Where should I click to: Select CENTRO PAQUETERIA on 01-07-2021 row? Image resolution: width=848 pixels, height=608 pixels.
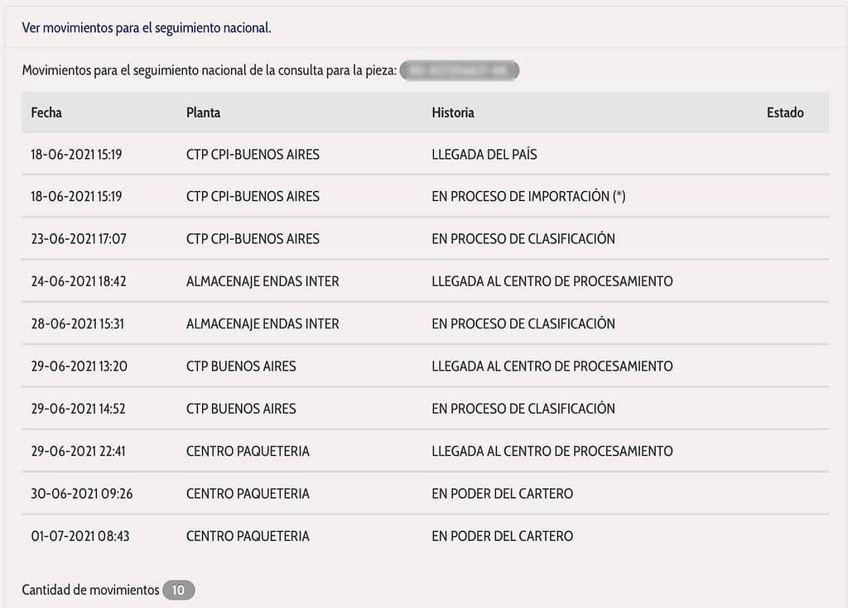tap(248, 536)
